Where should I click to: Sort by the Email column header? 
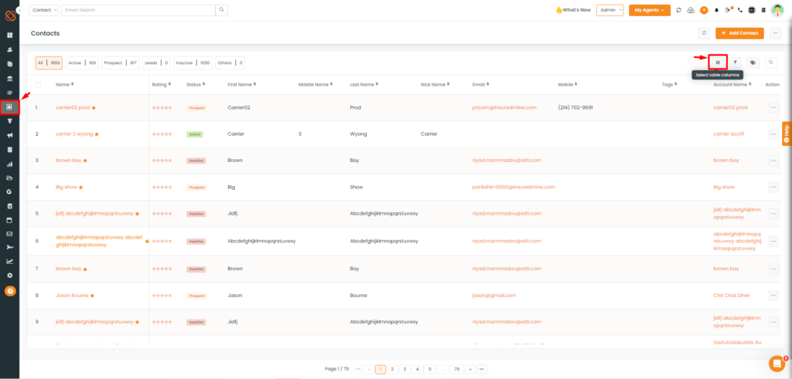click(x=481, y=85)
